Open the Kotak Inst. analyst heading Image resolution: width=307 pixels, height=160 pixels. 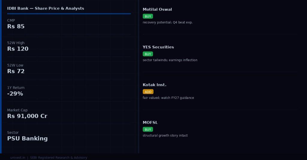[x=154, y=85]
